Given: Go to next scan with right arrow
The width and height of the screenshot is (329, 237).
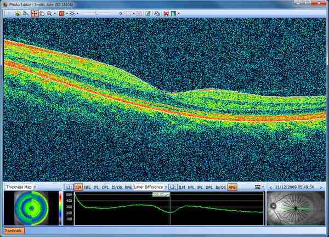Looking at the screenshot, I should (x=321, y=187).
